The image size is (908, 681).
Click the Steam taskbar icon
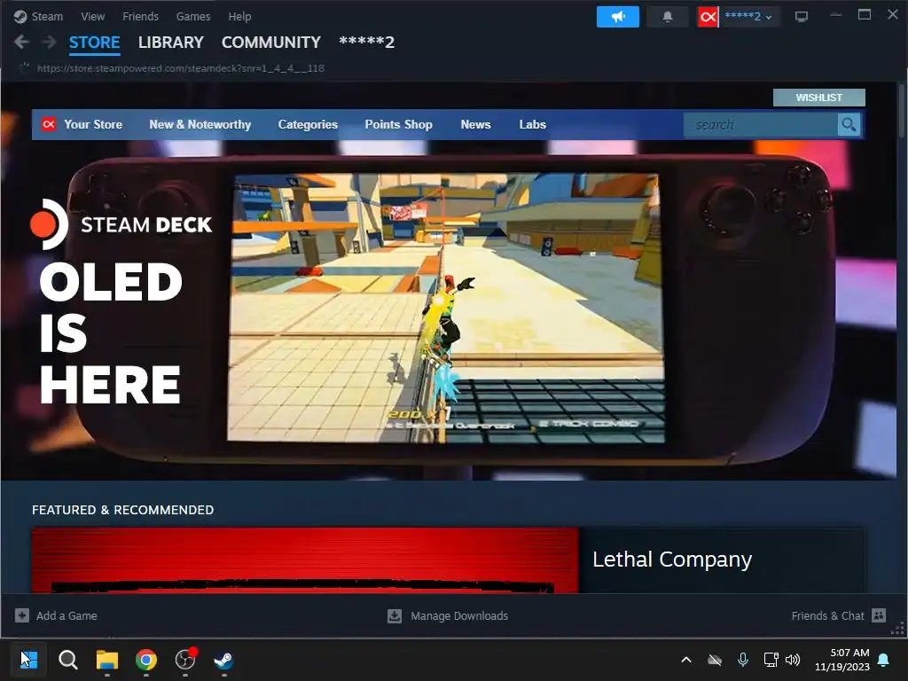(224, 660)
